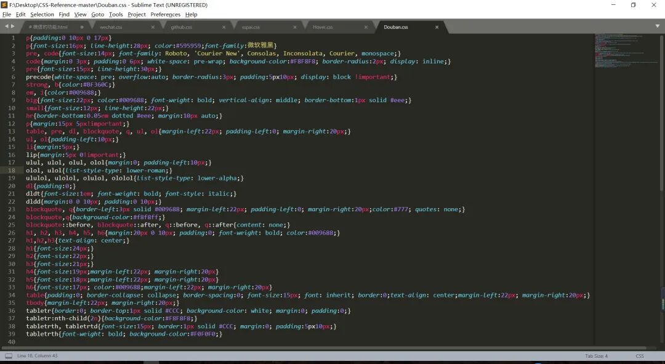
Task: Click 'overflow' property on line 6
Action: click(133, 77)
